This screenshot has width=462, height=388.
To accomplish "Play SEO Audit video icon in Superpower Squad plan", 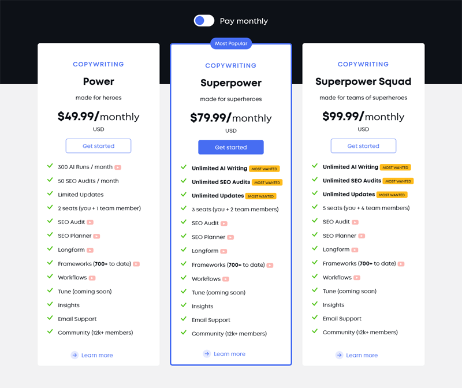I will click(x=355, y=222).
